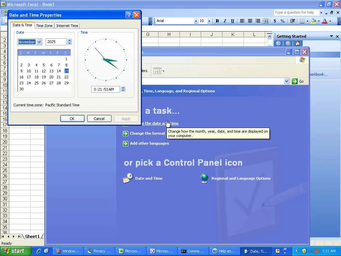Click the Change the format link
The height and width of the screenshot is (256, 341).
pos(148,133)
